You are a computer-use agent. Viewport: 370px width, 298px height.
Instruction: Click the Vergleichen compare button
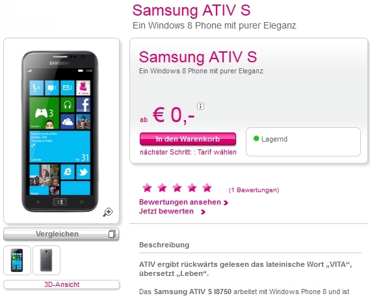point(61,234)
